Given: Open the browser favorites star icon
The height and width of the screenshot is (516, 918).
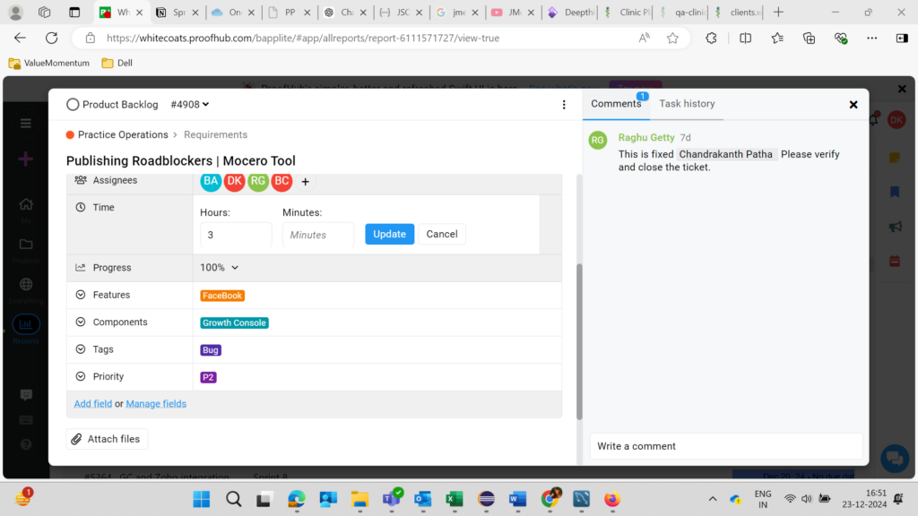Looking at the screenshot, I should pos(672,38).
